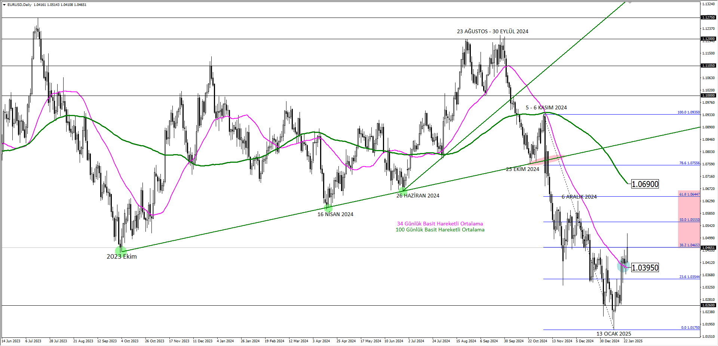The width and height of the screenshot is (718, 346).
Task: Click the 1.08030 value on price axis
Action: 709,152
